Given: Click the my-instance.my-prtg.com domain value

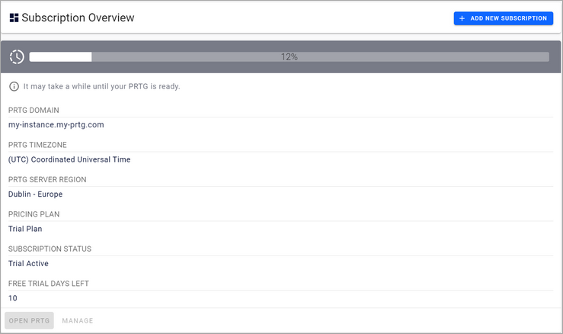Looking at the screenshot, I should (x=56, y=124).
